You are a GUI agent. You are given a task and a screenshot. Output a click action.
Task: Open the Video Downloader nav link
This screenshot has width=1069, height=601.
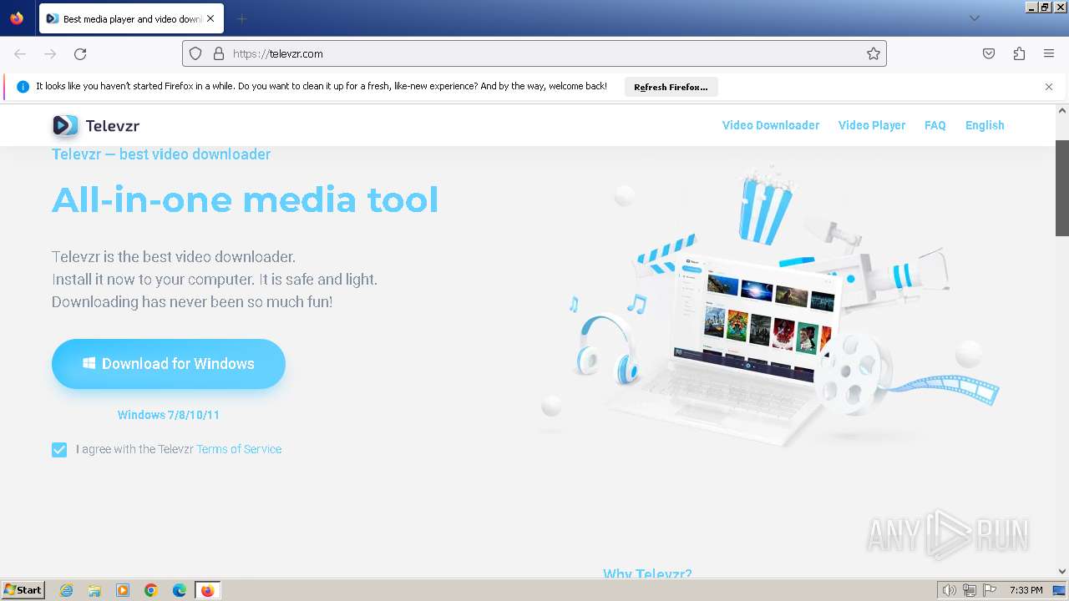pyautogui.click(x=771, y=125)
